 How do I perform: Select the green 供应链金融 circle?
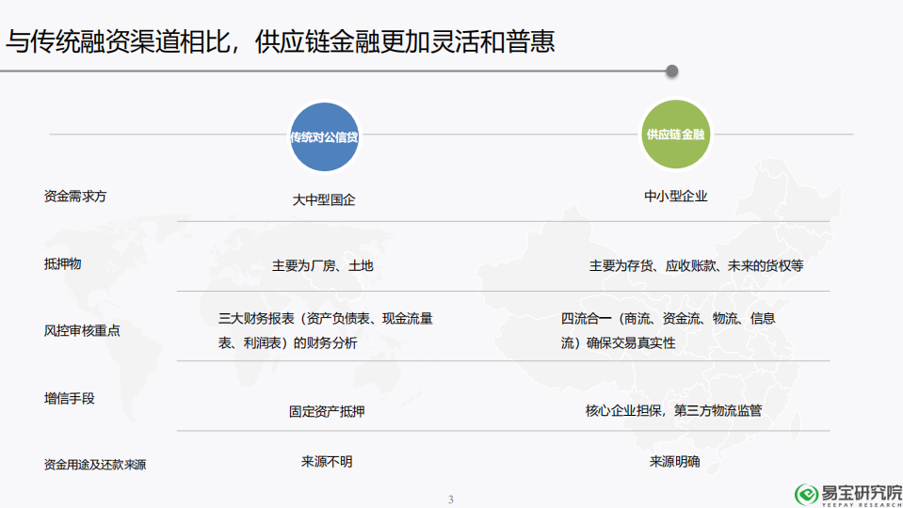(675, 134)
